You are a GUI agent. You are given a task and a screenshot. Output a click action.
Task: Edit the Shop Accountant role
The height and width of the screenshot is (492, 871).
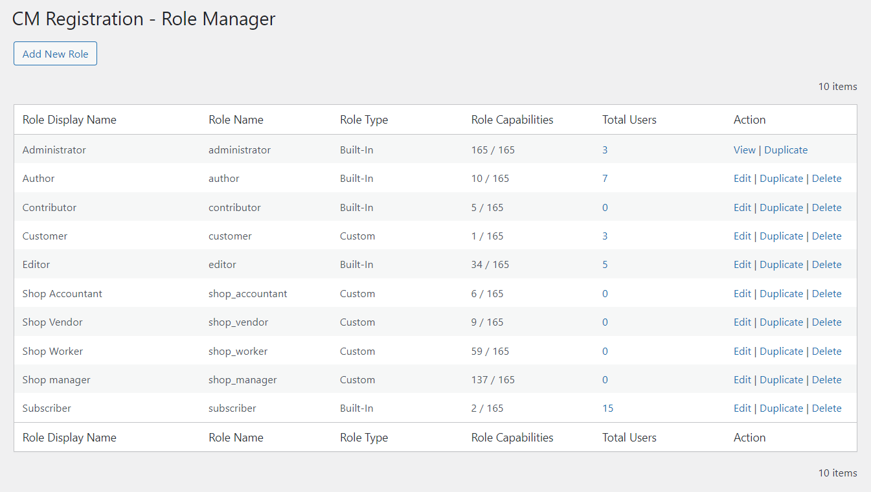pos(742,293)
